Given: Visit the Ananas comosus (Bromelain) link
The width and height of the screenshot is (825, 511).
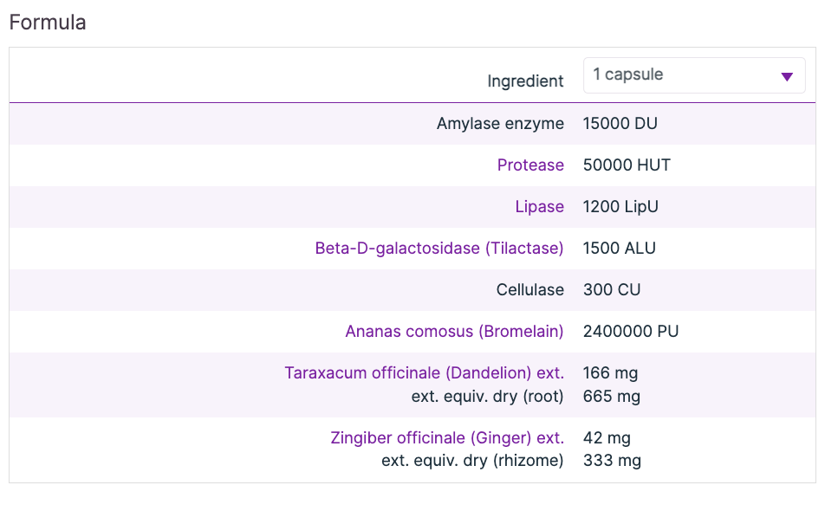Looking at the screenshot, I should coord(454,332).
